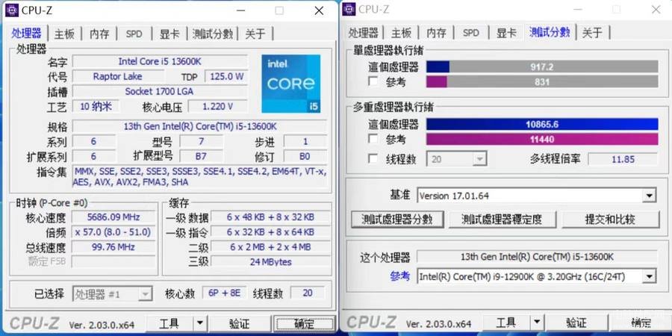Close the left CPU-Z window

pyautogui.click(x=319, y=10)
